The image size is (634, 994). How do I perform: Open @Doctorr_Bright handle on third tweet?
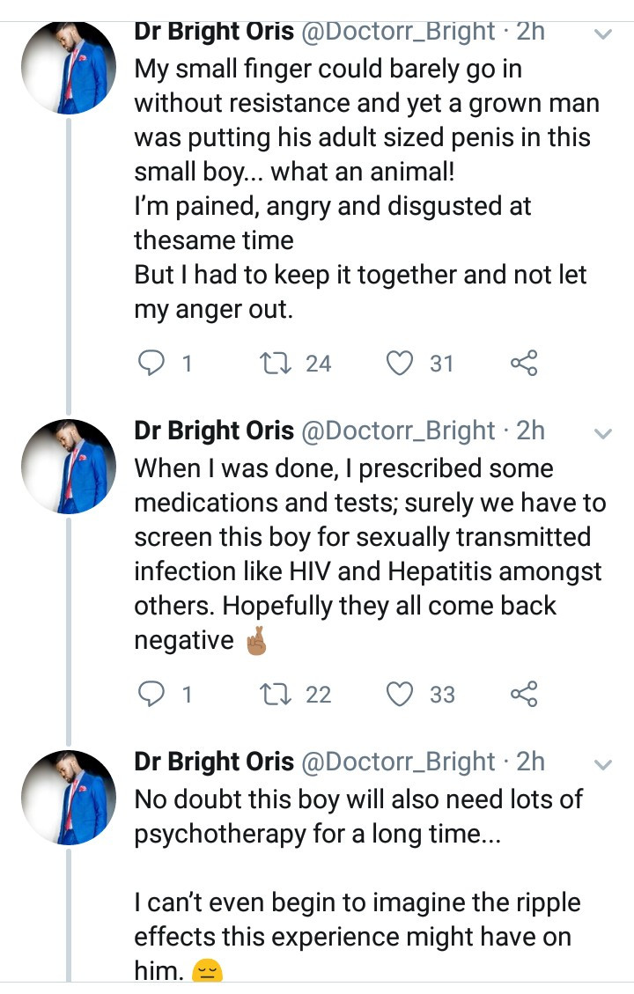pos(397,762)
